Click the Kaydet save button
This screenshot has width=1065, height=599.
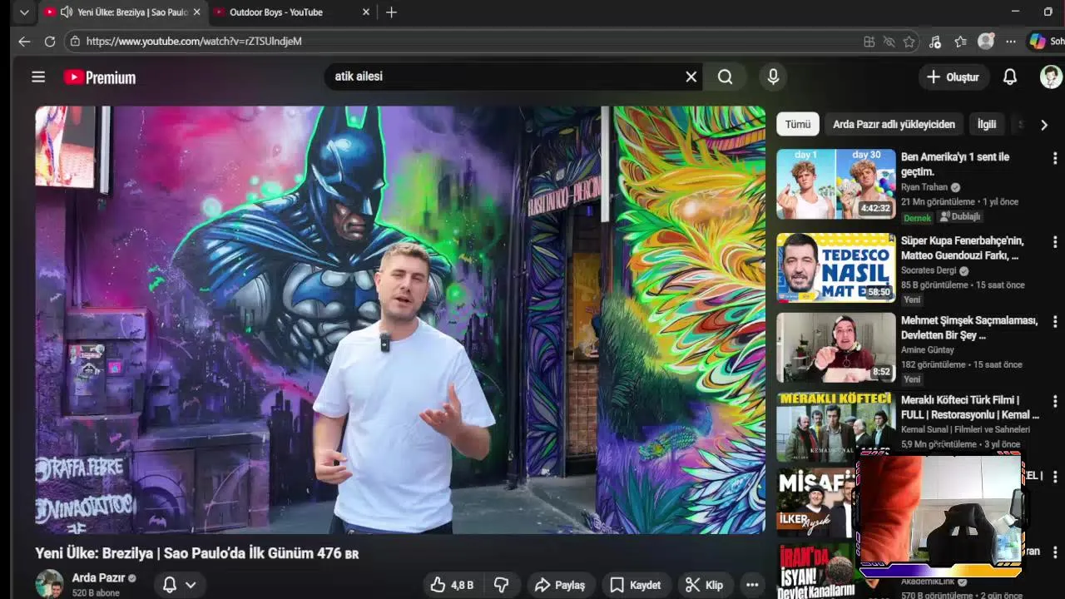pos(636,585)
